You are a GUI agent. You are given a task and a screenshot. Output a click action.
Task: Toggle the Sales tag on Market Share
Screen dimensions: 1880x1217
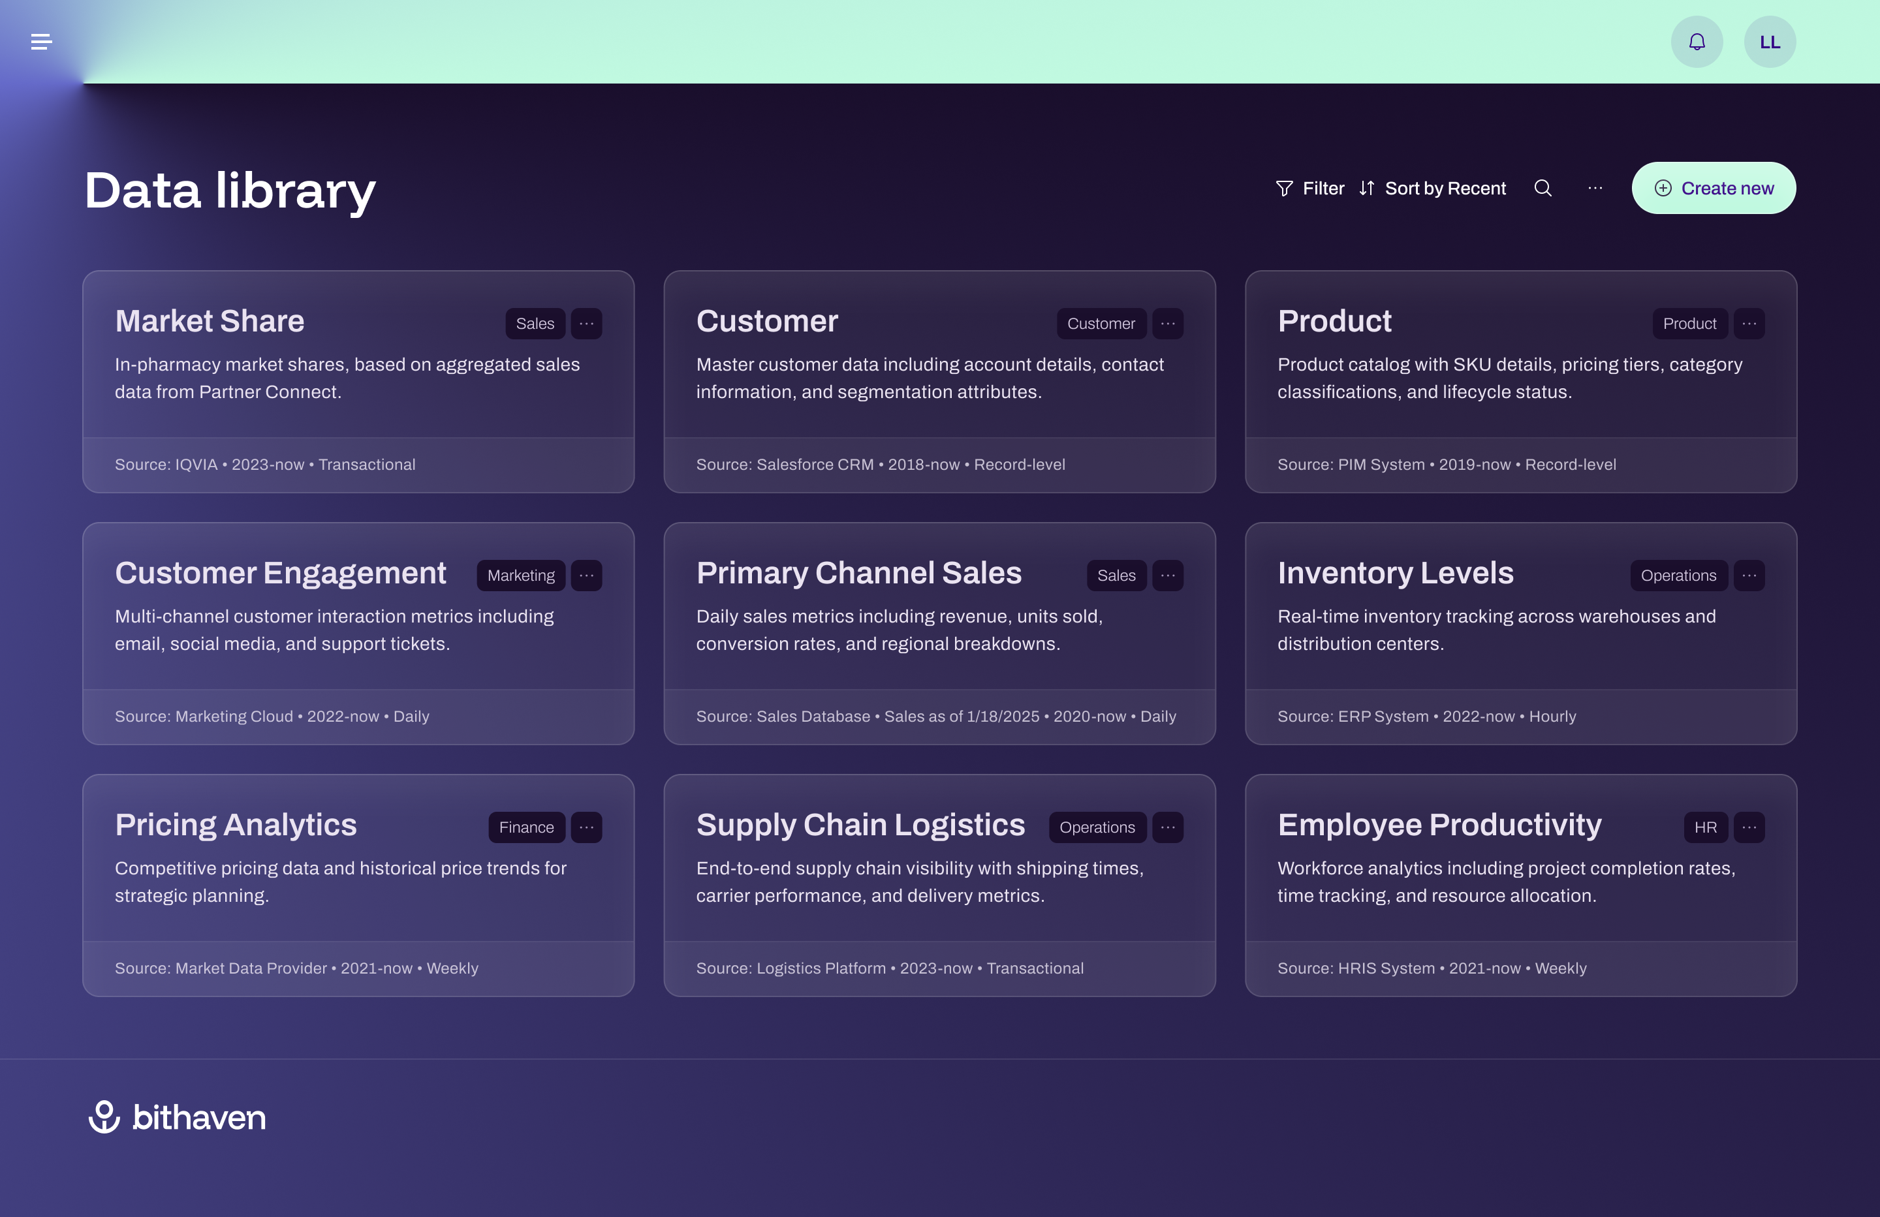coord(535,323)
